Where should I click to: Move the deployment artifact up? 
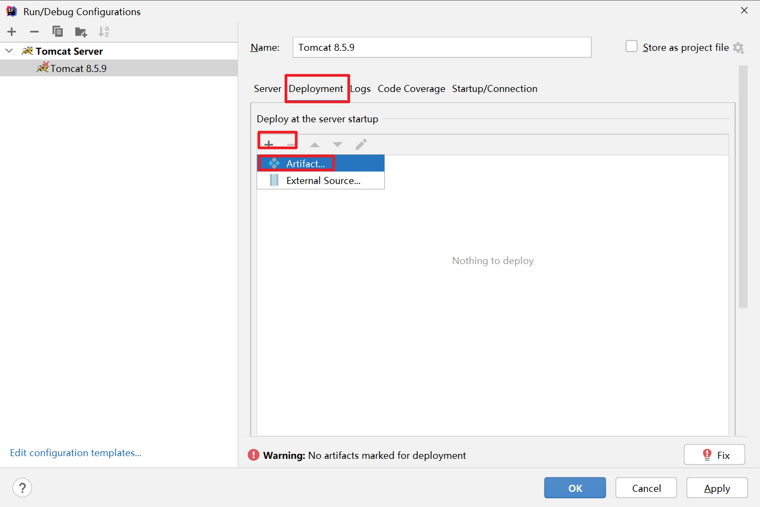pyautogui.click(x=315, y=143)
